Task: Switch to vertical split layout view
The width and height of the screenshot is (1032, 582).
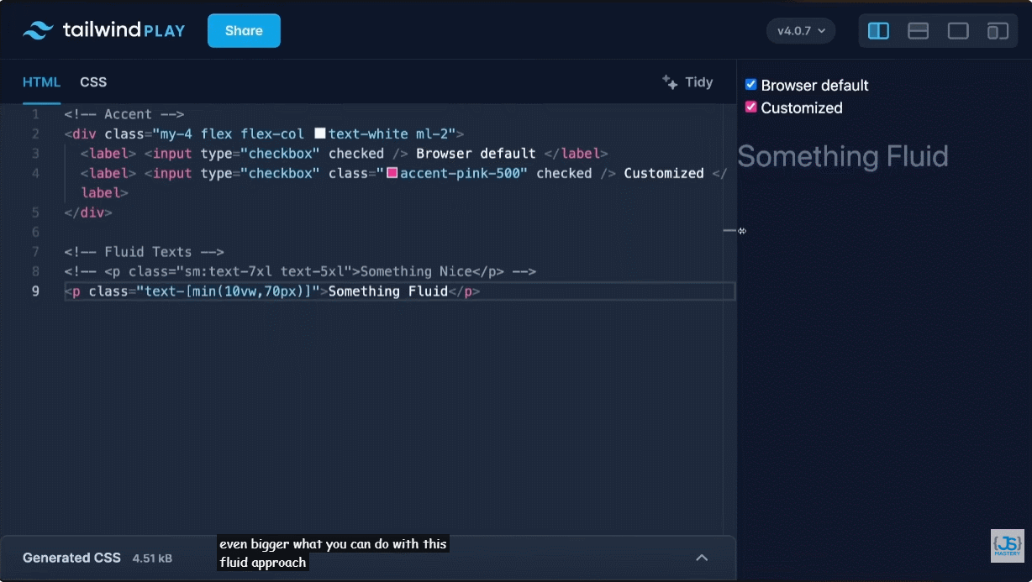Action: 878,31
